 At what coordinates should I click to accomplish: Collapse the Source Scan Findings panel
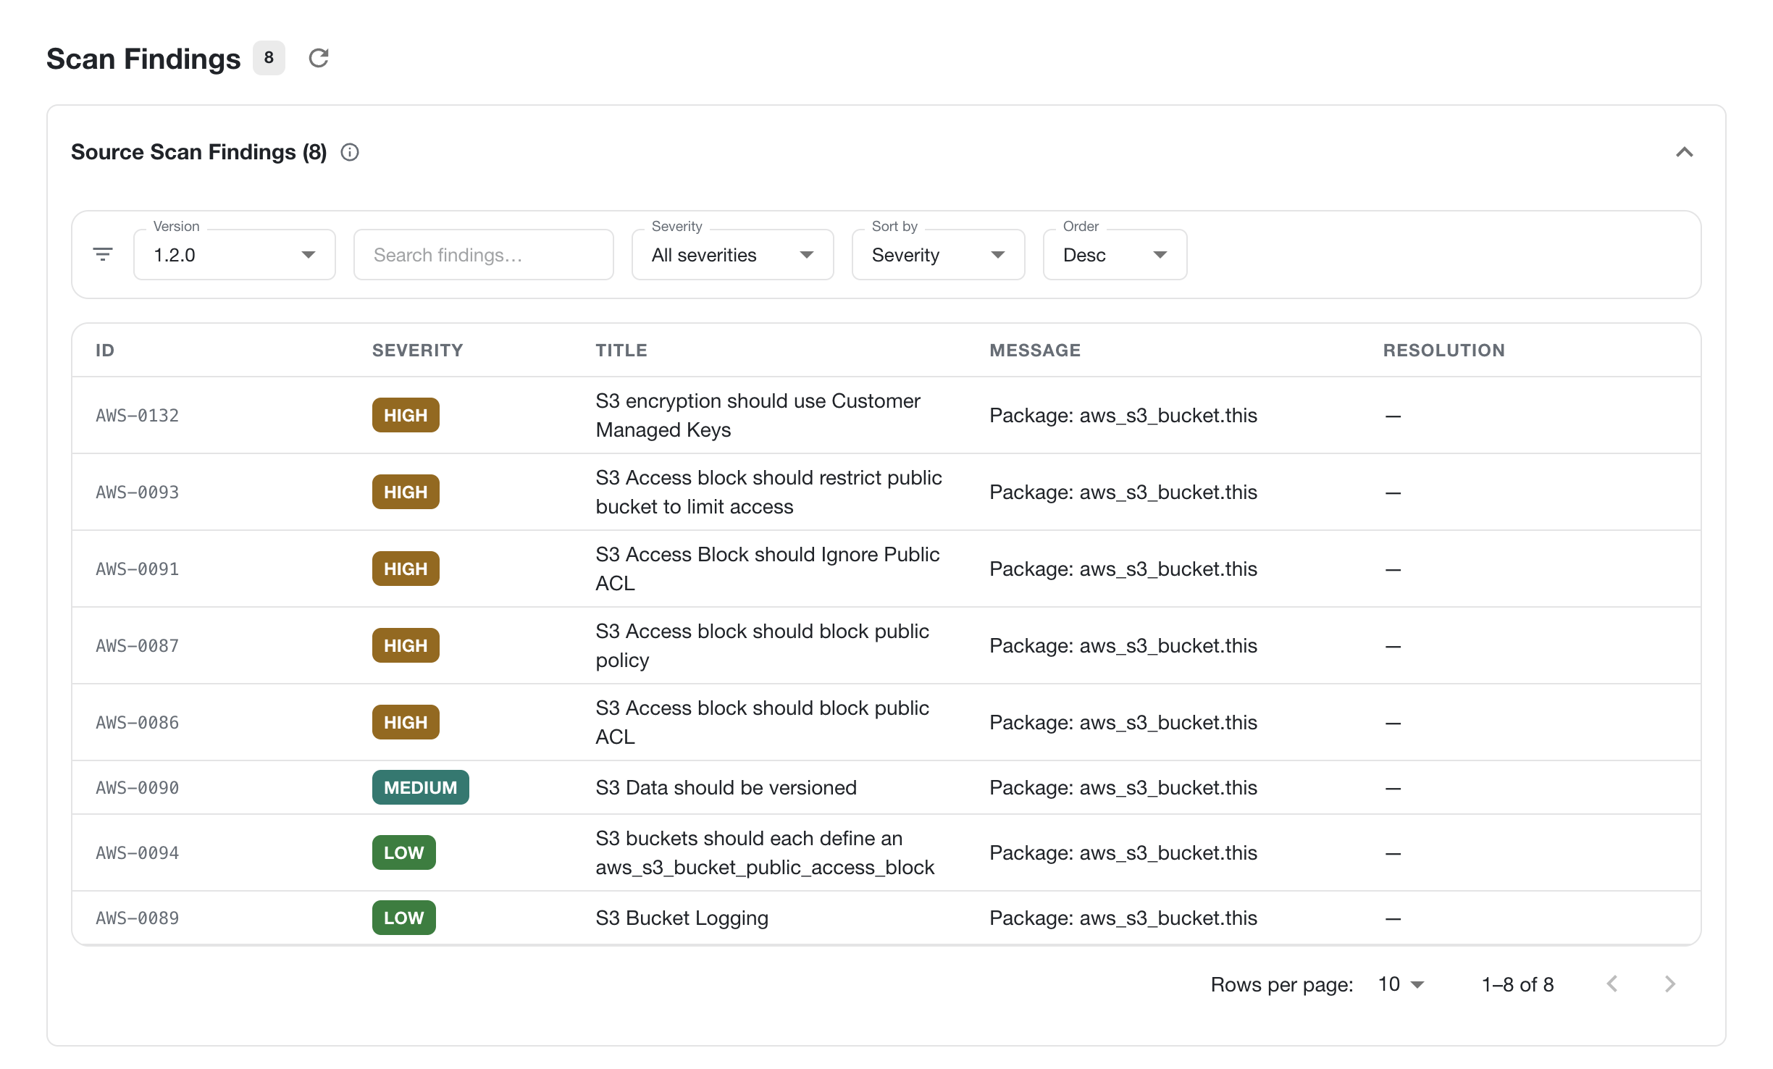pos(1685,152)
